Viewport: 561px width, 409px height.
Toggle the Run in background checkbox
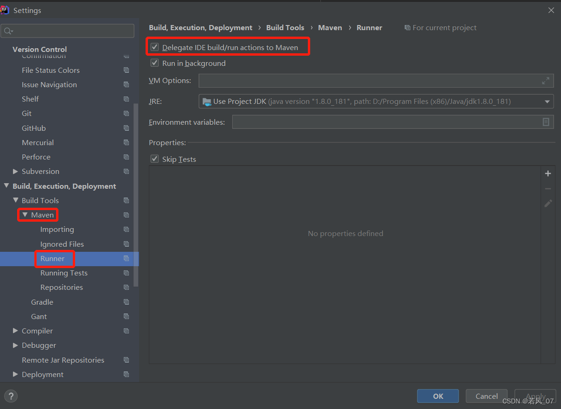pyautogui.click(x=155, y=63)
